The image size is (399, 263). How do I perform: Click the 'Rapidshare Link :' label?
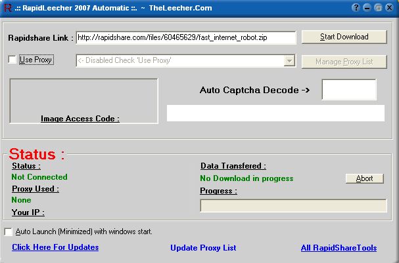[x=41, y=38]
